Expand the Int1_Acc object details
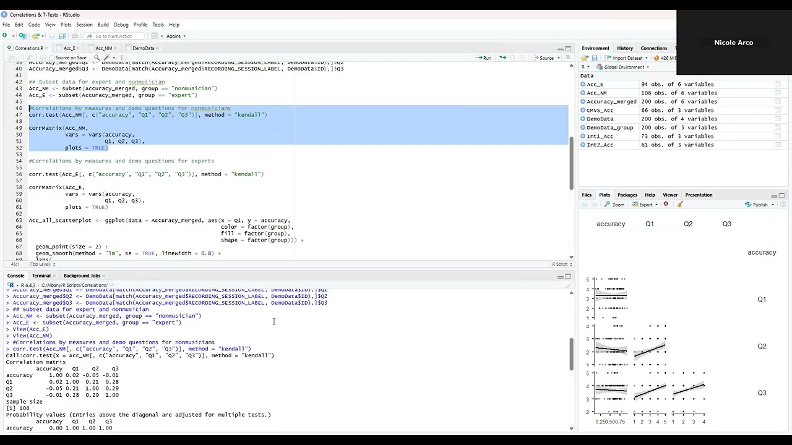 point(583,136)
